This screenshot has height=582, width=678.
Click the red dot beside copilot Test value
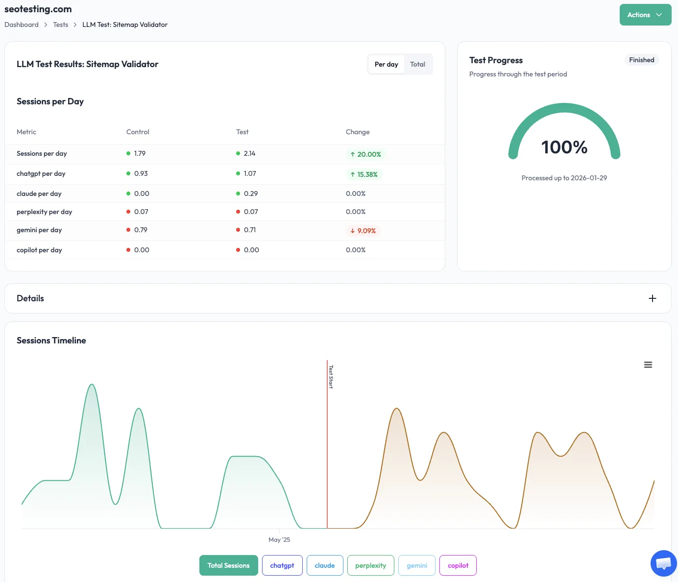coord(237,249)
